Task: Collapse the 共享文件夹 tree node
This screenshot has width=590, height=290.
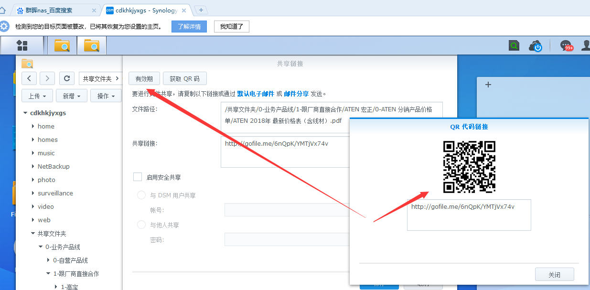Action: (33, 234)
